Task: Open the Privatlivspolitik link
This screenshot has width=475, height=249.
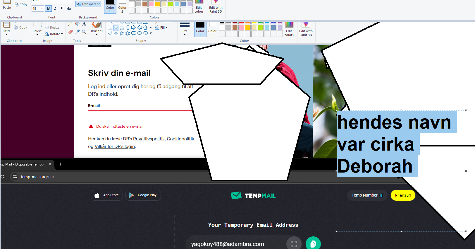Action: coord(149,139)
